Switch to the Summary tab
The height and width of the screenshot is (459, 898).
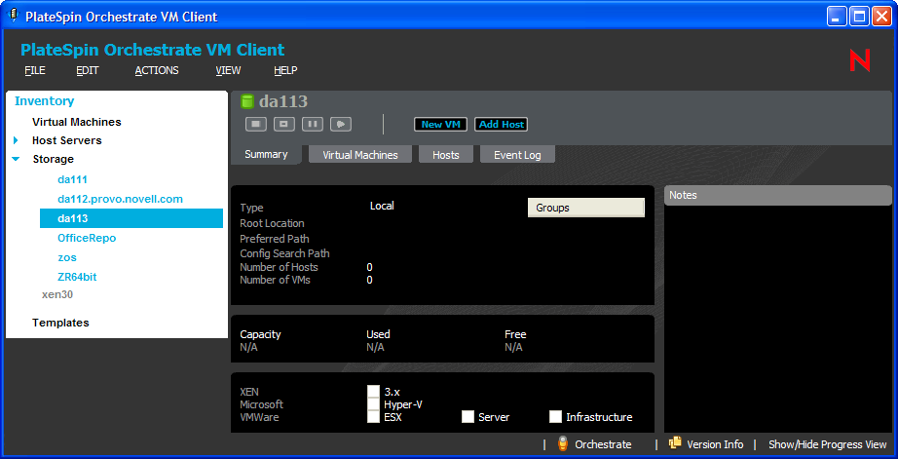(x=266, y=154)
